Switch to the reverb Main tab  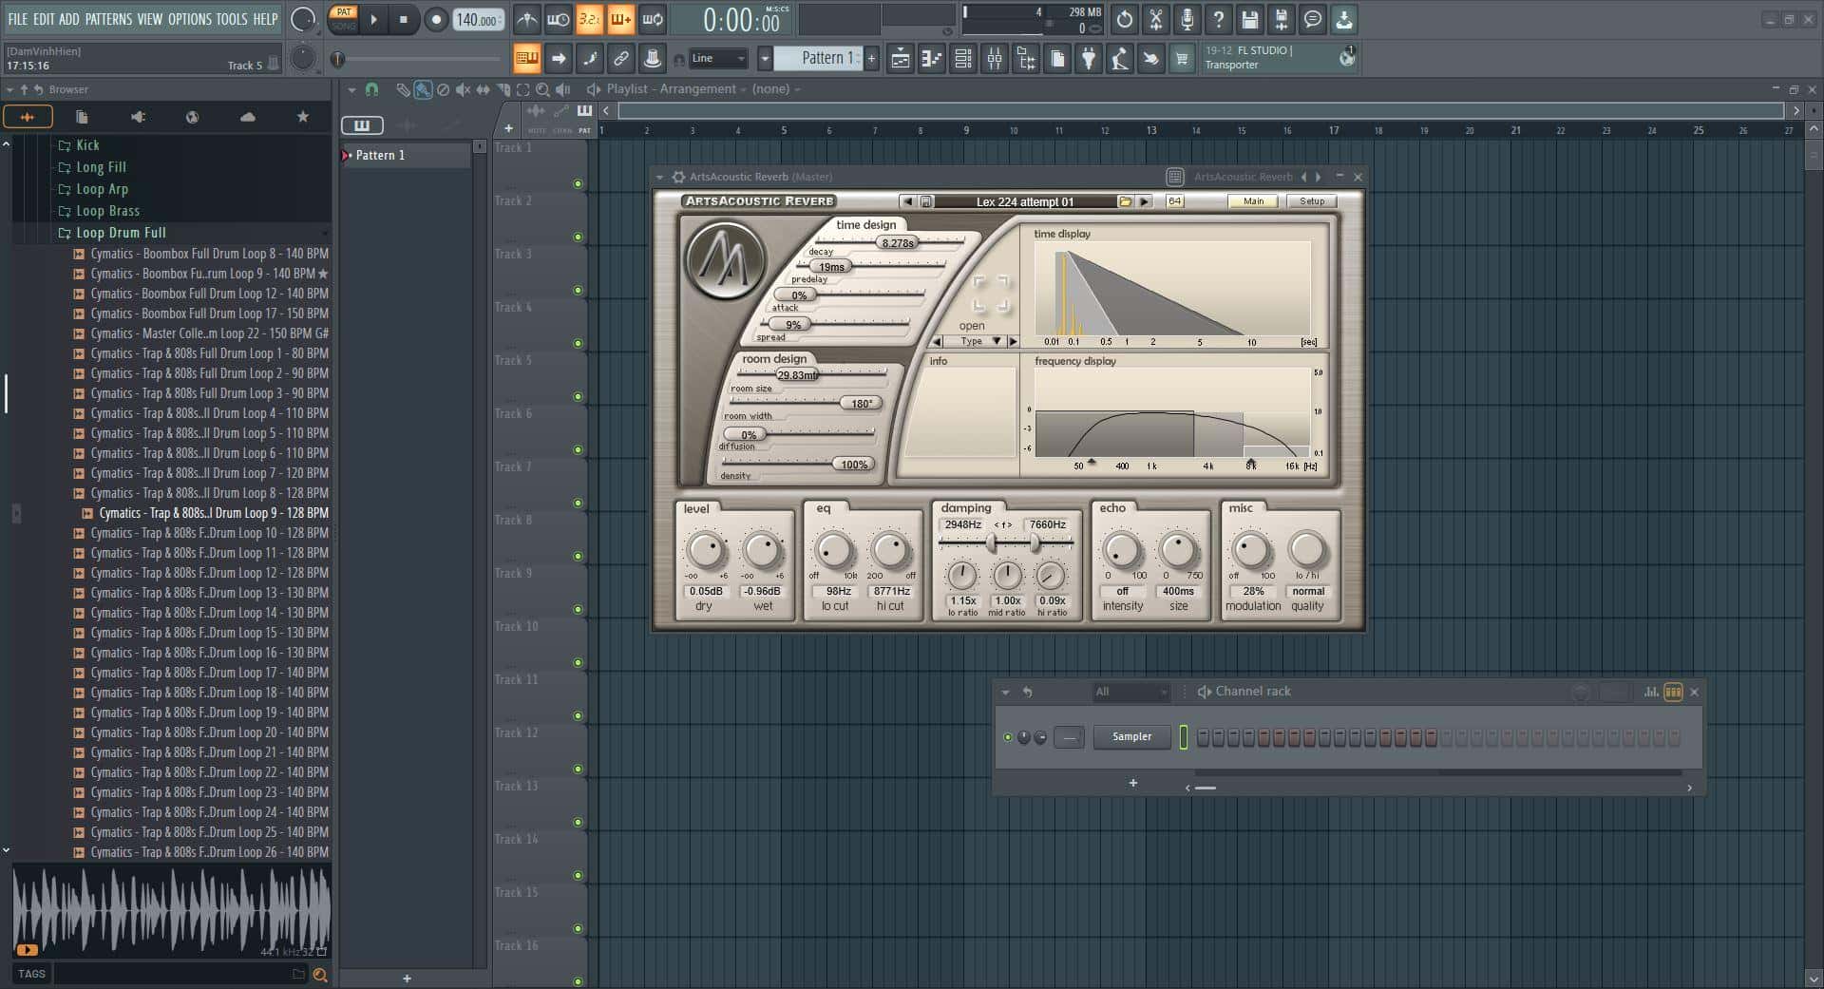coord(1254,201)
